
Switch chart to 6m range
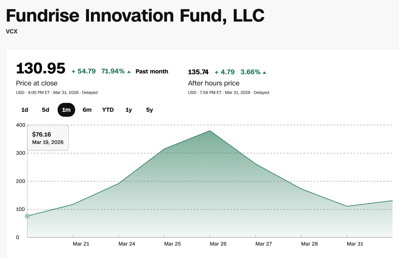[87, 110]
